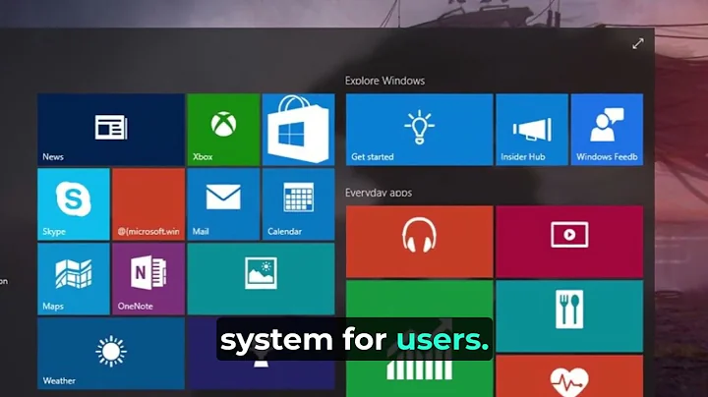Image resolution: width=708 pixels, height=397 pixels.
Task: Open the Weather tile
Action: pyautogui.click(x=110, y=354)
